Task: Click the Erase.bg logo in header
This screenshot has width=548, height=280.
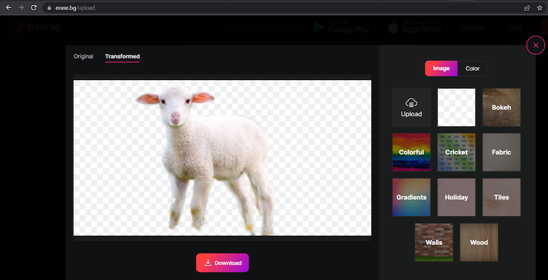Action: 35,27
